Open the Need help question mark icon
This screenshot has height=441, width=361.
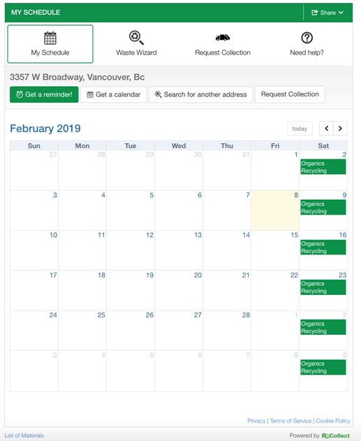click(307, 38)
